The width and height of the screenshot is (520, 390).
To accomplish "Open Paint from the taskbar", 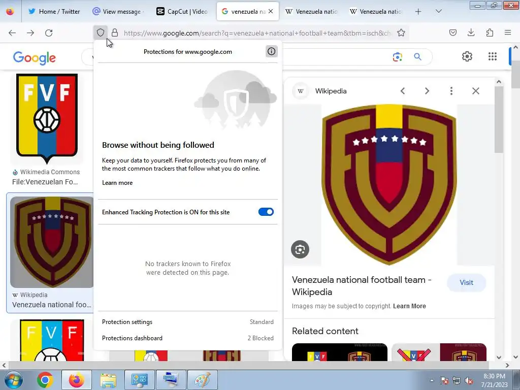I will coord(202,380).
